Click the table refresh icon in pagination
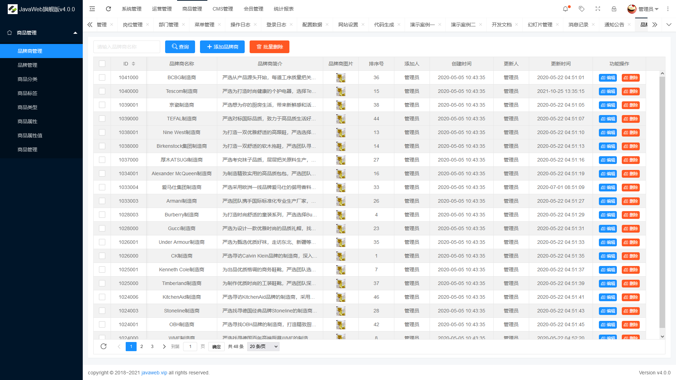This screenshot has height=380, width=676. pyautogui.click(x=104, y=347)
